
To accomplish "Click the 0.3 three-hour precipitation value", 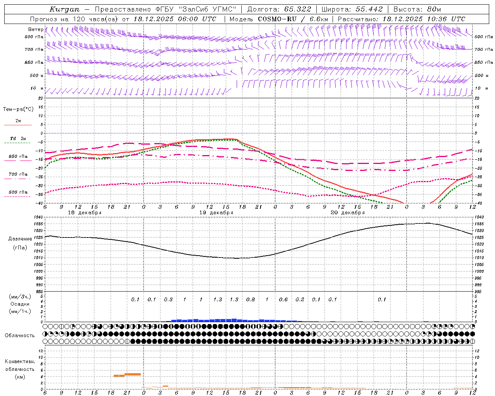I will click(x=168, y=299).
